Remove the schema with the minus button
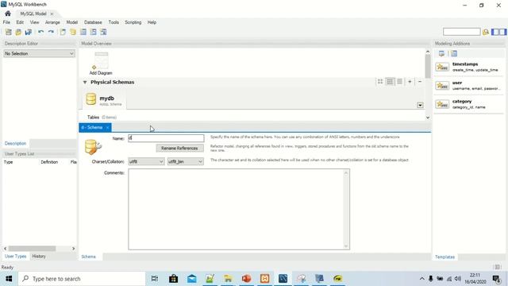 420,82
